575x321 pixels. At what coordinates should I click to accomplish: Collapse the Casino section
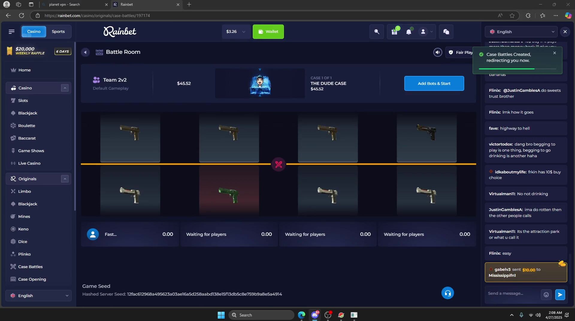coord(65,88)
